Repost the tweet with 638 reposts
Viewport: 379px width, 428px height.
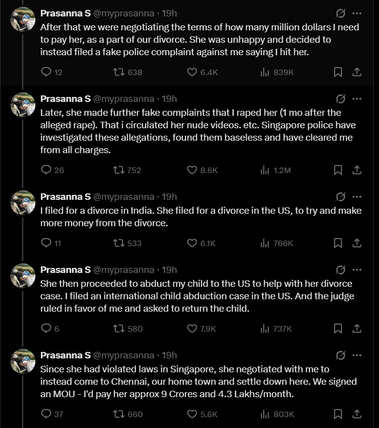point(119,72)
